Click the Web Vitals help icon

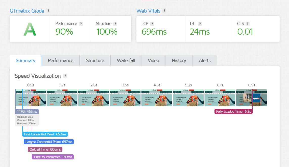(164, 11)
